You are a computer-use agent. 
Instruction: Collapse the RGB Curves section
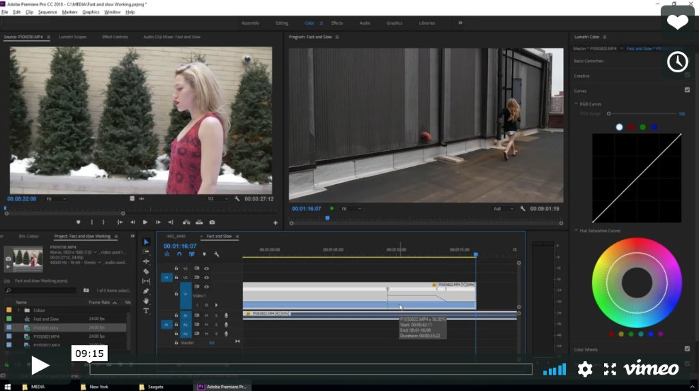click(576, 104)
